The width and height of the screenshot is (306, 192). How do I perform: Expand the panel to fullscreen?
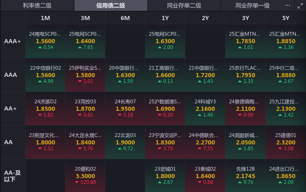(300, 6)
